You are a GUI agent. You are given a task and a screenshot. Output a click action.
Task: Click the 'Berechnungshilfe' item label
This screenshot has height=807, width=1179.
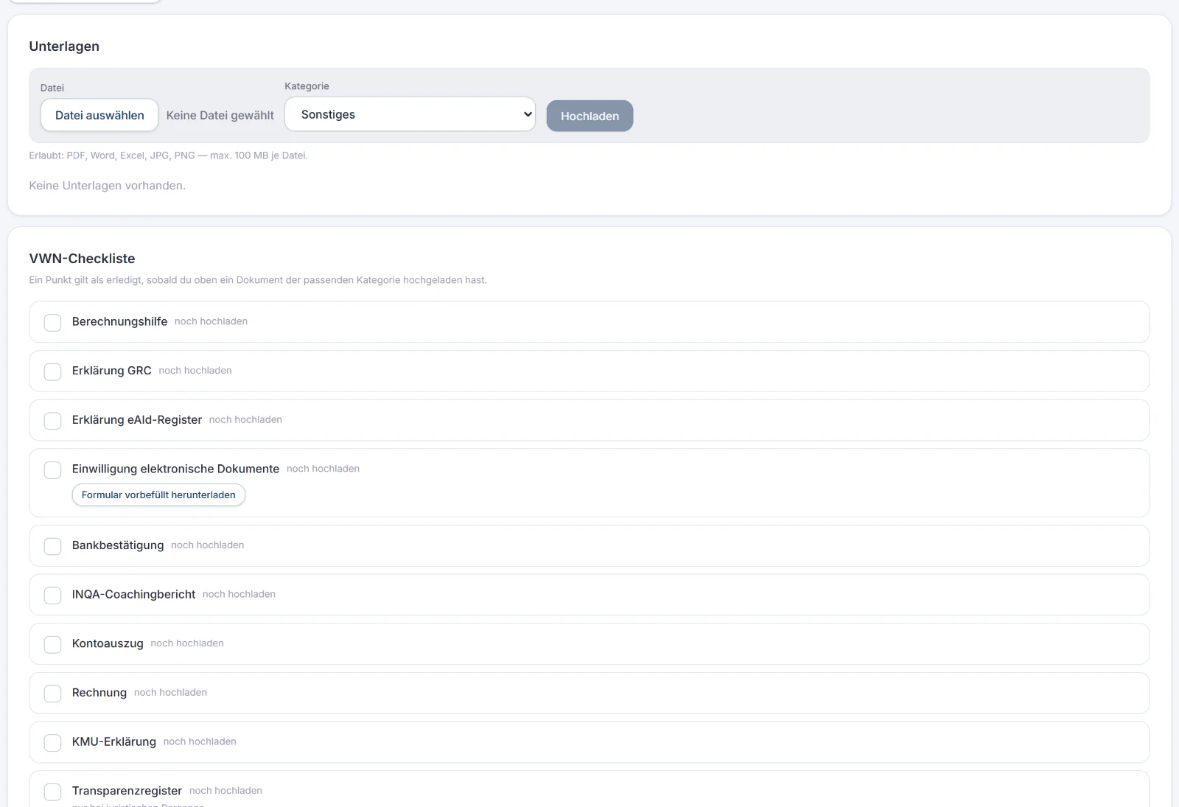(x=119, y=321)
